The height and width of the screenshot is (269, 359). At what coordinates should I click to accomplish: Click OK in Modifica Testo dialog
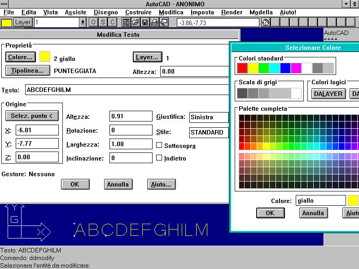point(75,184)
